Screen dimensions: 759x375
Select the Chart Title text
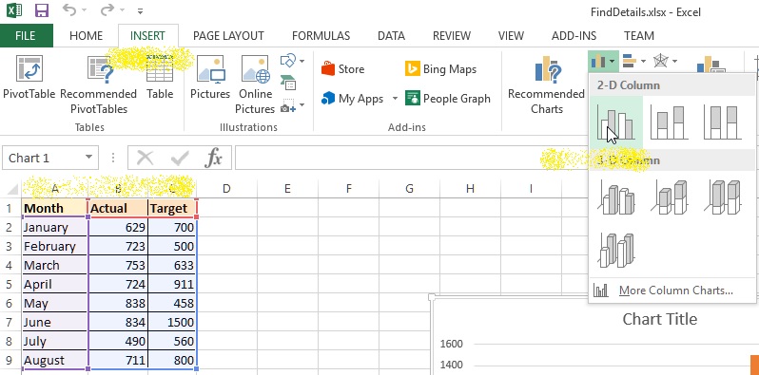(660, 319)
